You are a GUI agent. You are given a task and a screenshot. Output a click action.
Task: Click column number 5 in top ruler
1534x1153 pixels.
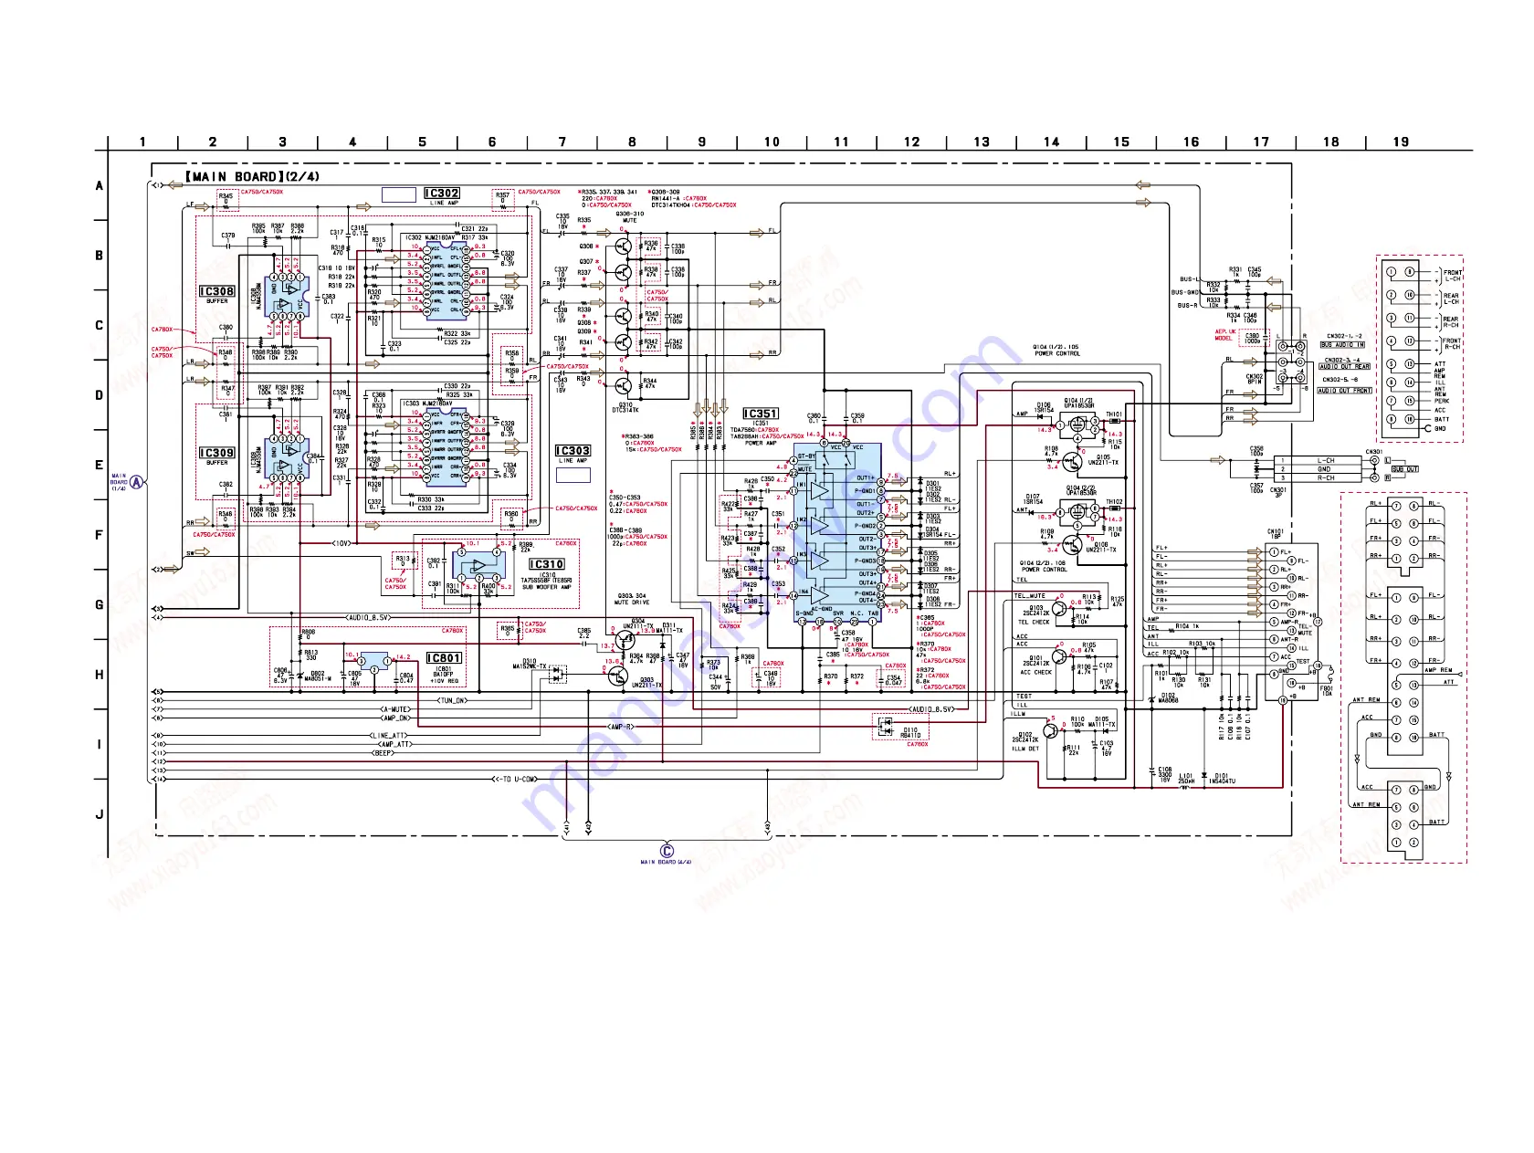(x=422, y=142)
